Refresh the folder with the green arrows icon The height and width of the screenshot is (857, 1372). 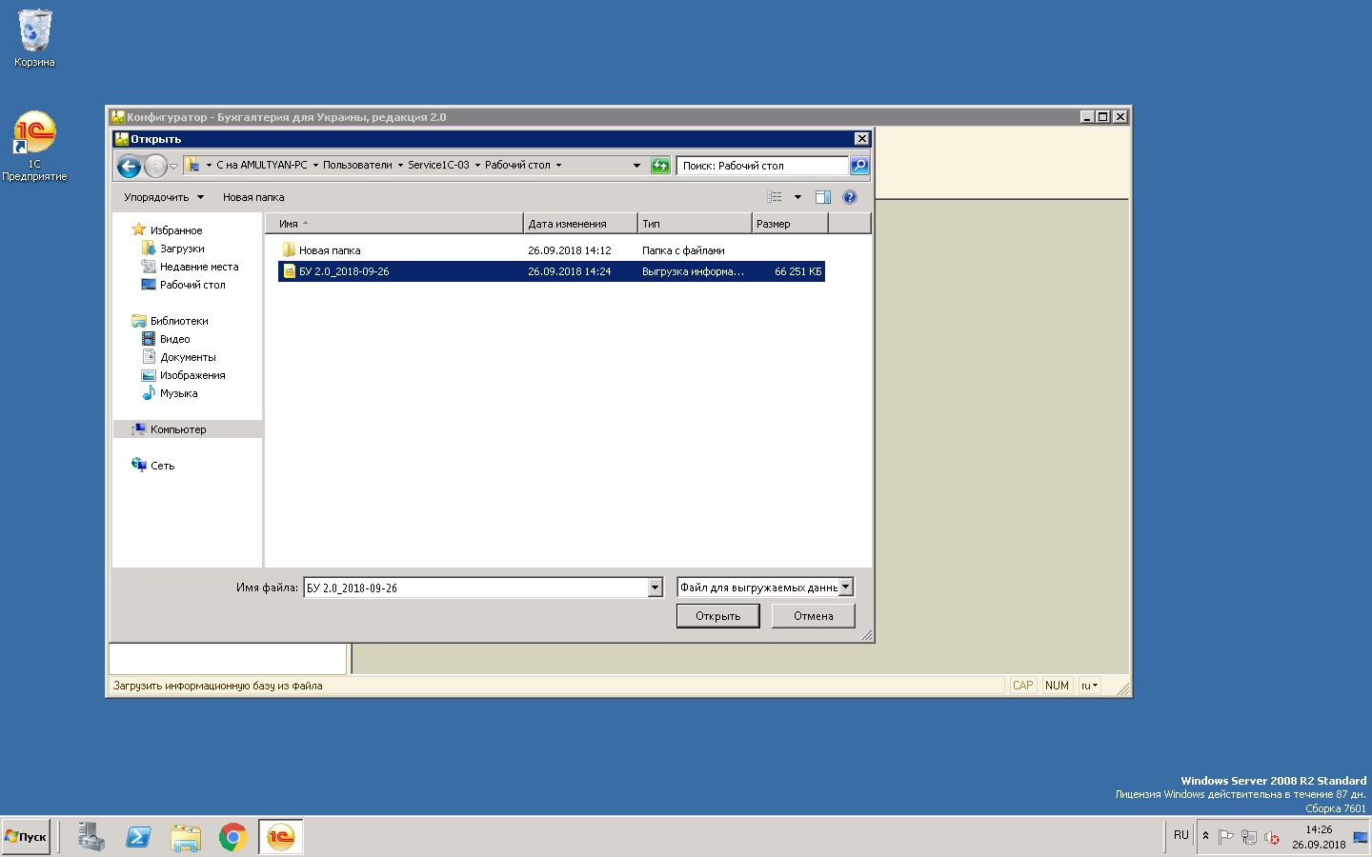(x=660, y=166)
